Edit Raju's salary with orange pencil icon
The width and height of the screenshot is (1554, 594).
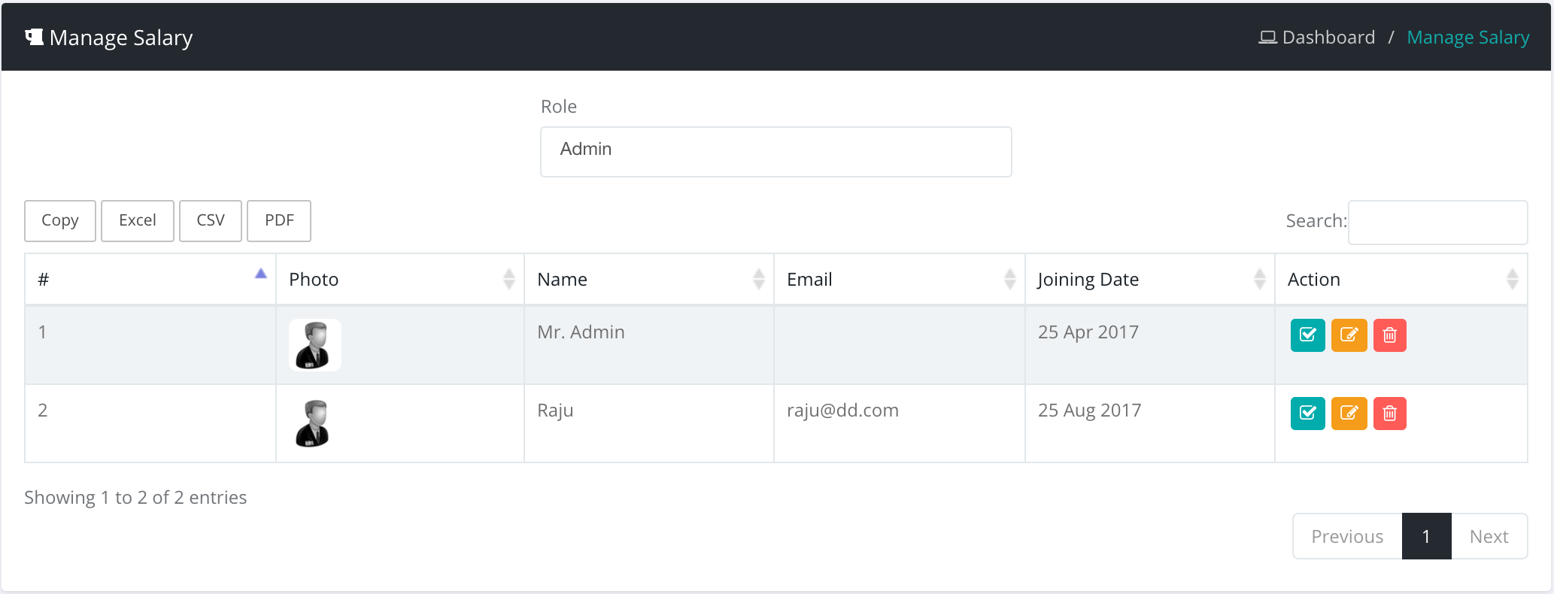click(x=1349, y=414)
